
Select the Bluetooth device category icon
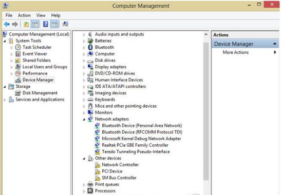coord(90,47)
